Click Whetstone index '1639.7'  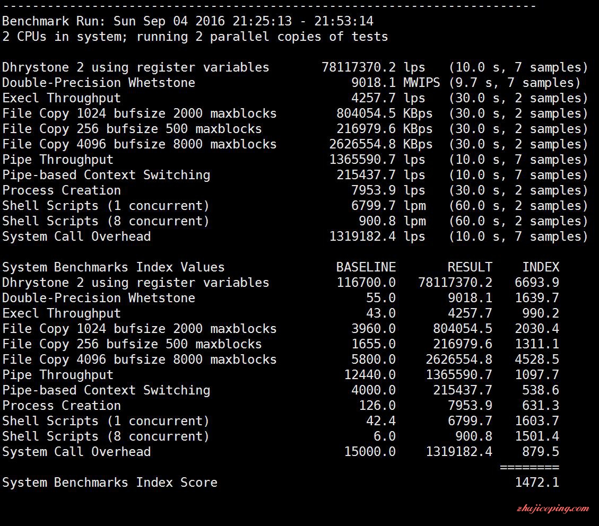point(537,298)
